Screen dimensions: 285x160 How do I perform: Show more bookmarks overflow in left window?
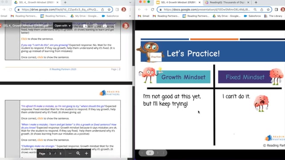[130, 16]
